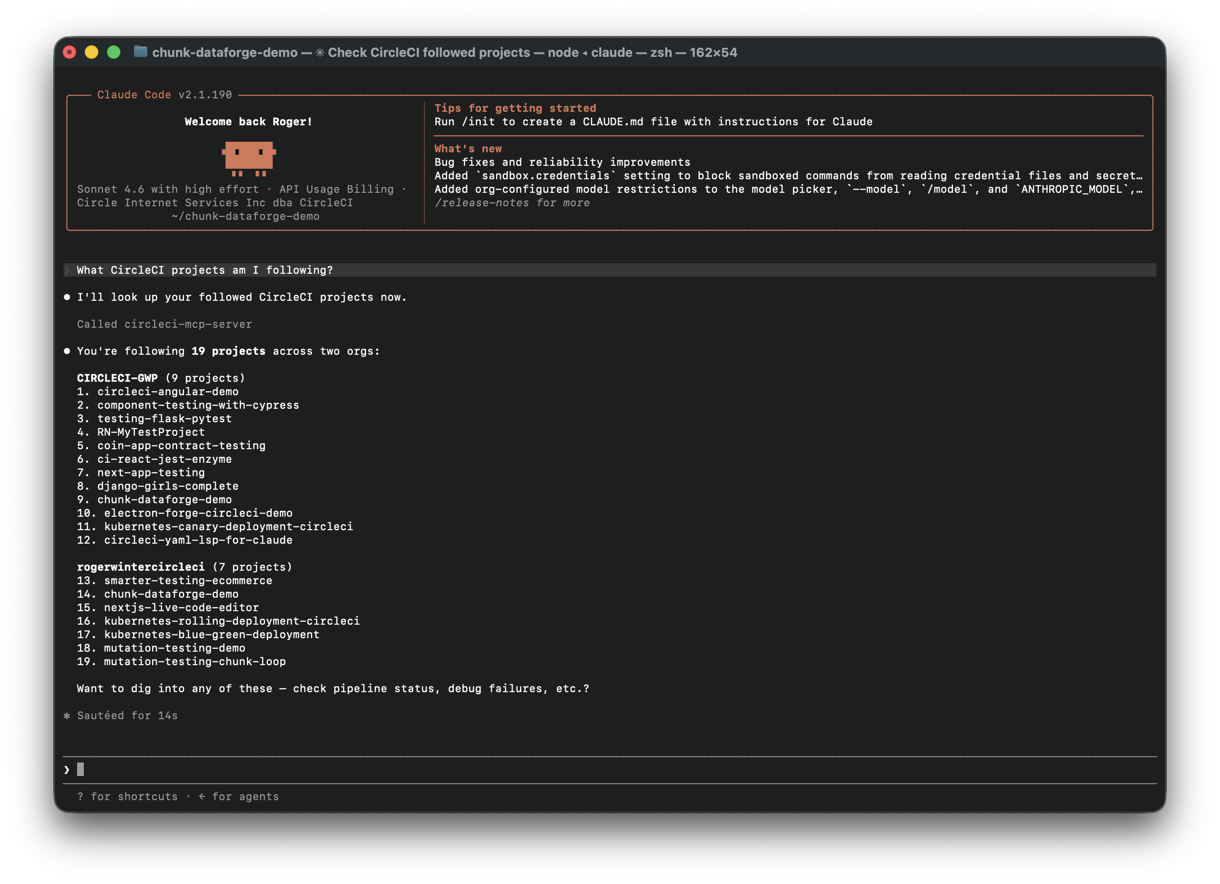Click the window title 'Check CircleCI followed projects'
Image resolution: width=1220 pixels, height=884 pixels.
(429, 52)
